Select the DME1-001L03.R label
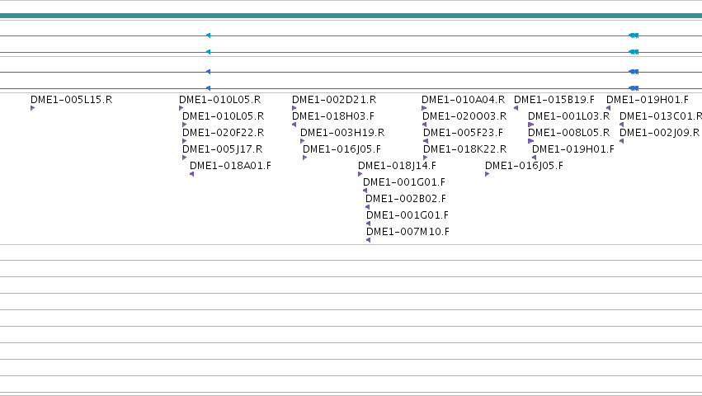This screenshot has width=702, height=396. coord(568,116)
